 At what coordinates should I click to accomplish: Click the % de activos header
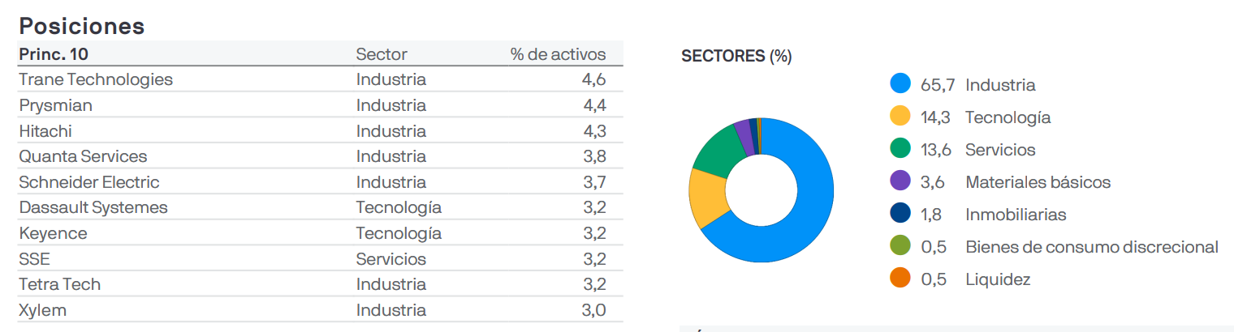pyautogui.click(x=558, y=54)
